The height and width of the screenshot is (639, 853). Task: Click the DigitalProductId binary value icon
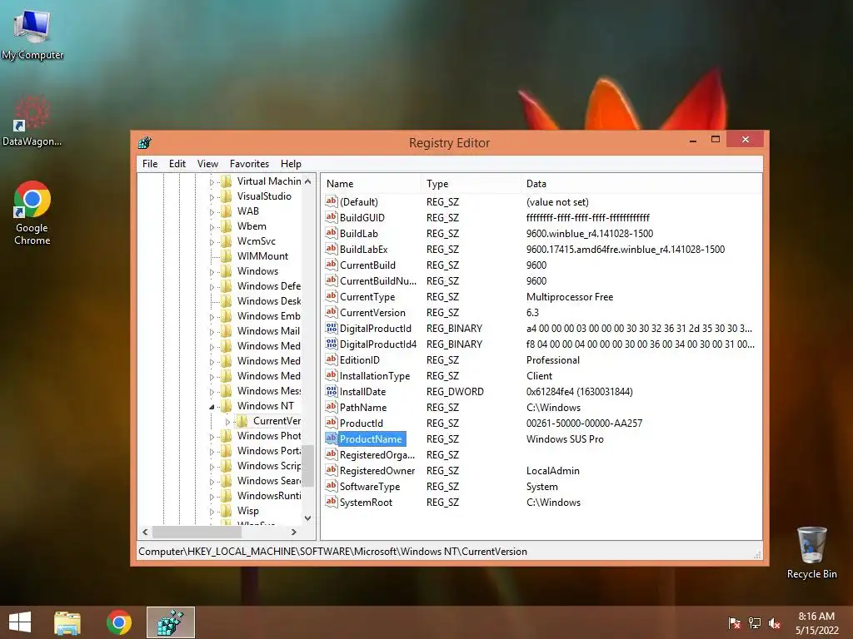point(332,328)
